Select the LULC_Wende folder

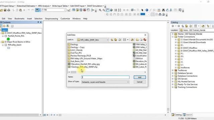(75, 50)
